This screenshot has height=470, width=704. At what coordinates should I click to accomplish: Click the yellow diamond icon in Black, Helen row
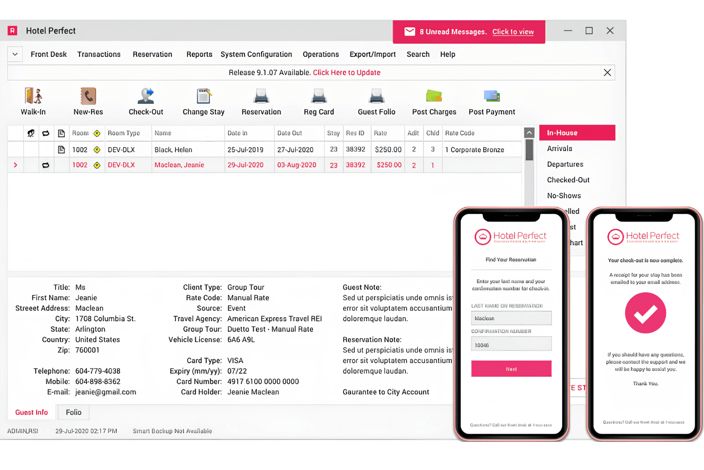coord(97,150)
